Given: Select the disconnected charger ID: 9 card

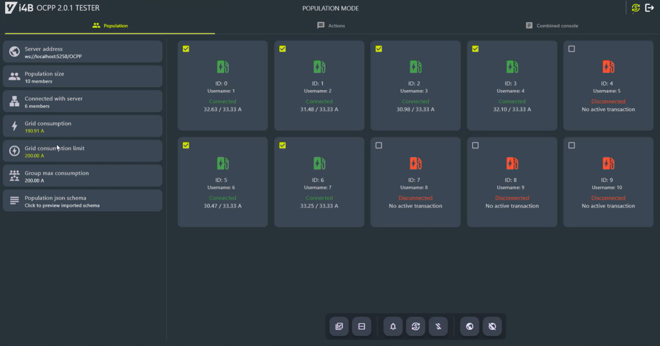Looking at the screenshot, I should [608, 182].
